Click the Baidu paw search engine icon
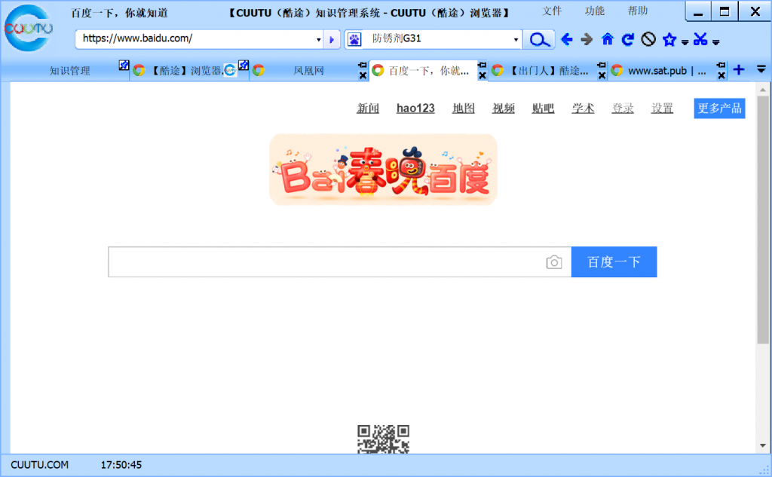 [x=354, y=39]
